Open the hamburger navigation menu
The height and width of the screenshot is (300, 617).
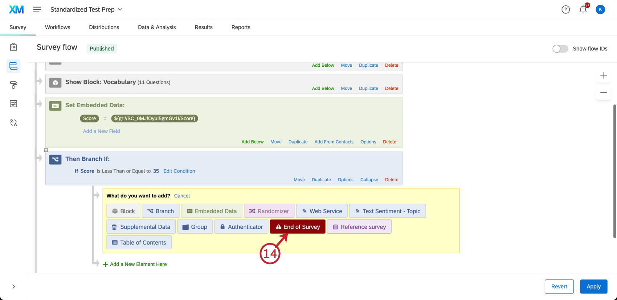(x=37, y=9)
